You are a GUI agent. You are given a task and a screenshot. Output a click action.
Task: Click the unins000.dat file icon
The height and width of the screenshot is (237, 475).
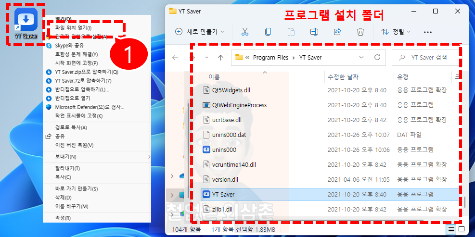[206, 135]
